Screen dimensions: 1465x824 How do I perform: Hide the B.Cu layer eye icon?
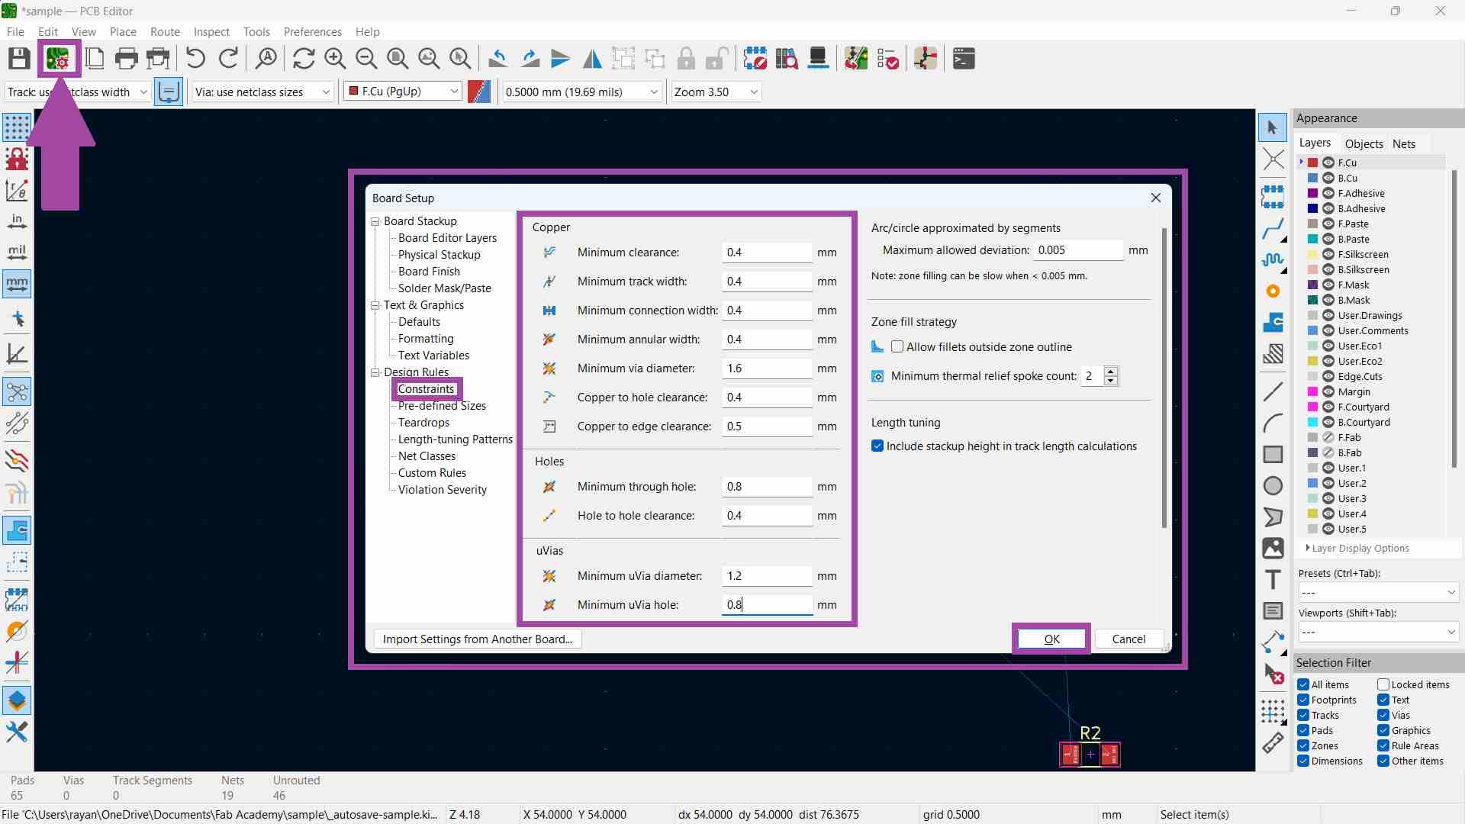pyautogui.click(x=1328, y=178)
